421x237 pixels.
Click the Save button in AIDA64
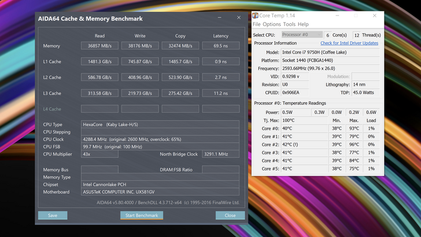click(53, 215)
